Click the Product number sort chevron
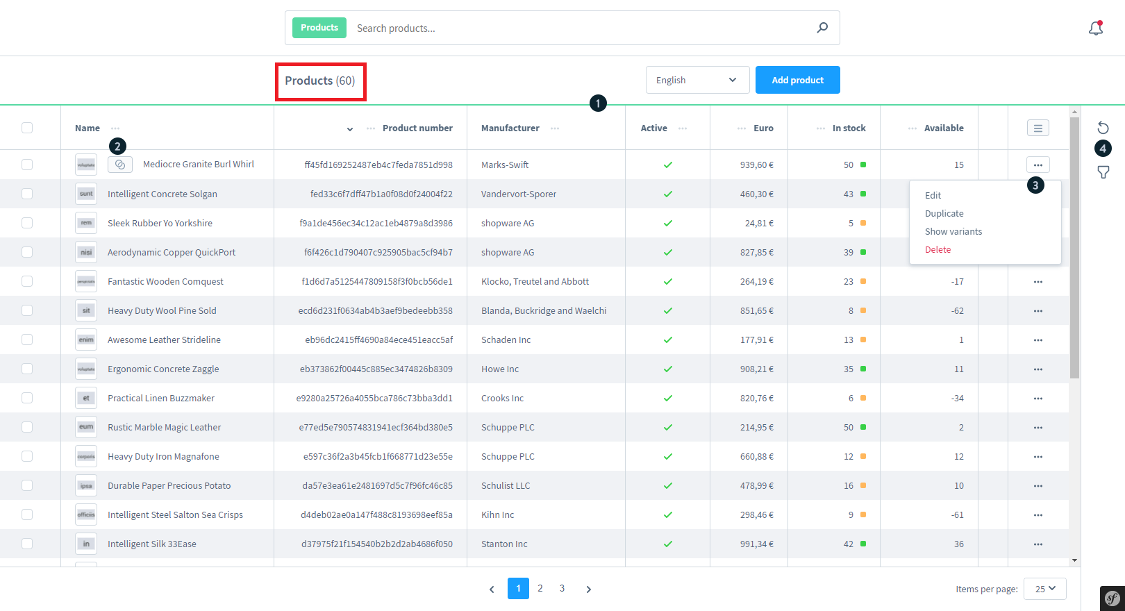Viewport: 1125px width, 611px height. click(350, 129)
